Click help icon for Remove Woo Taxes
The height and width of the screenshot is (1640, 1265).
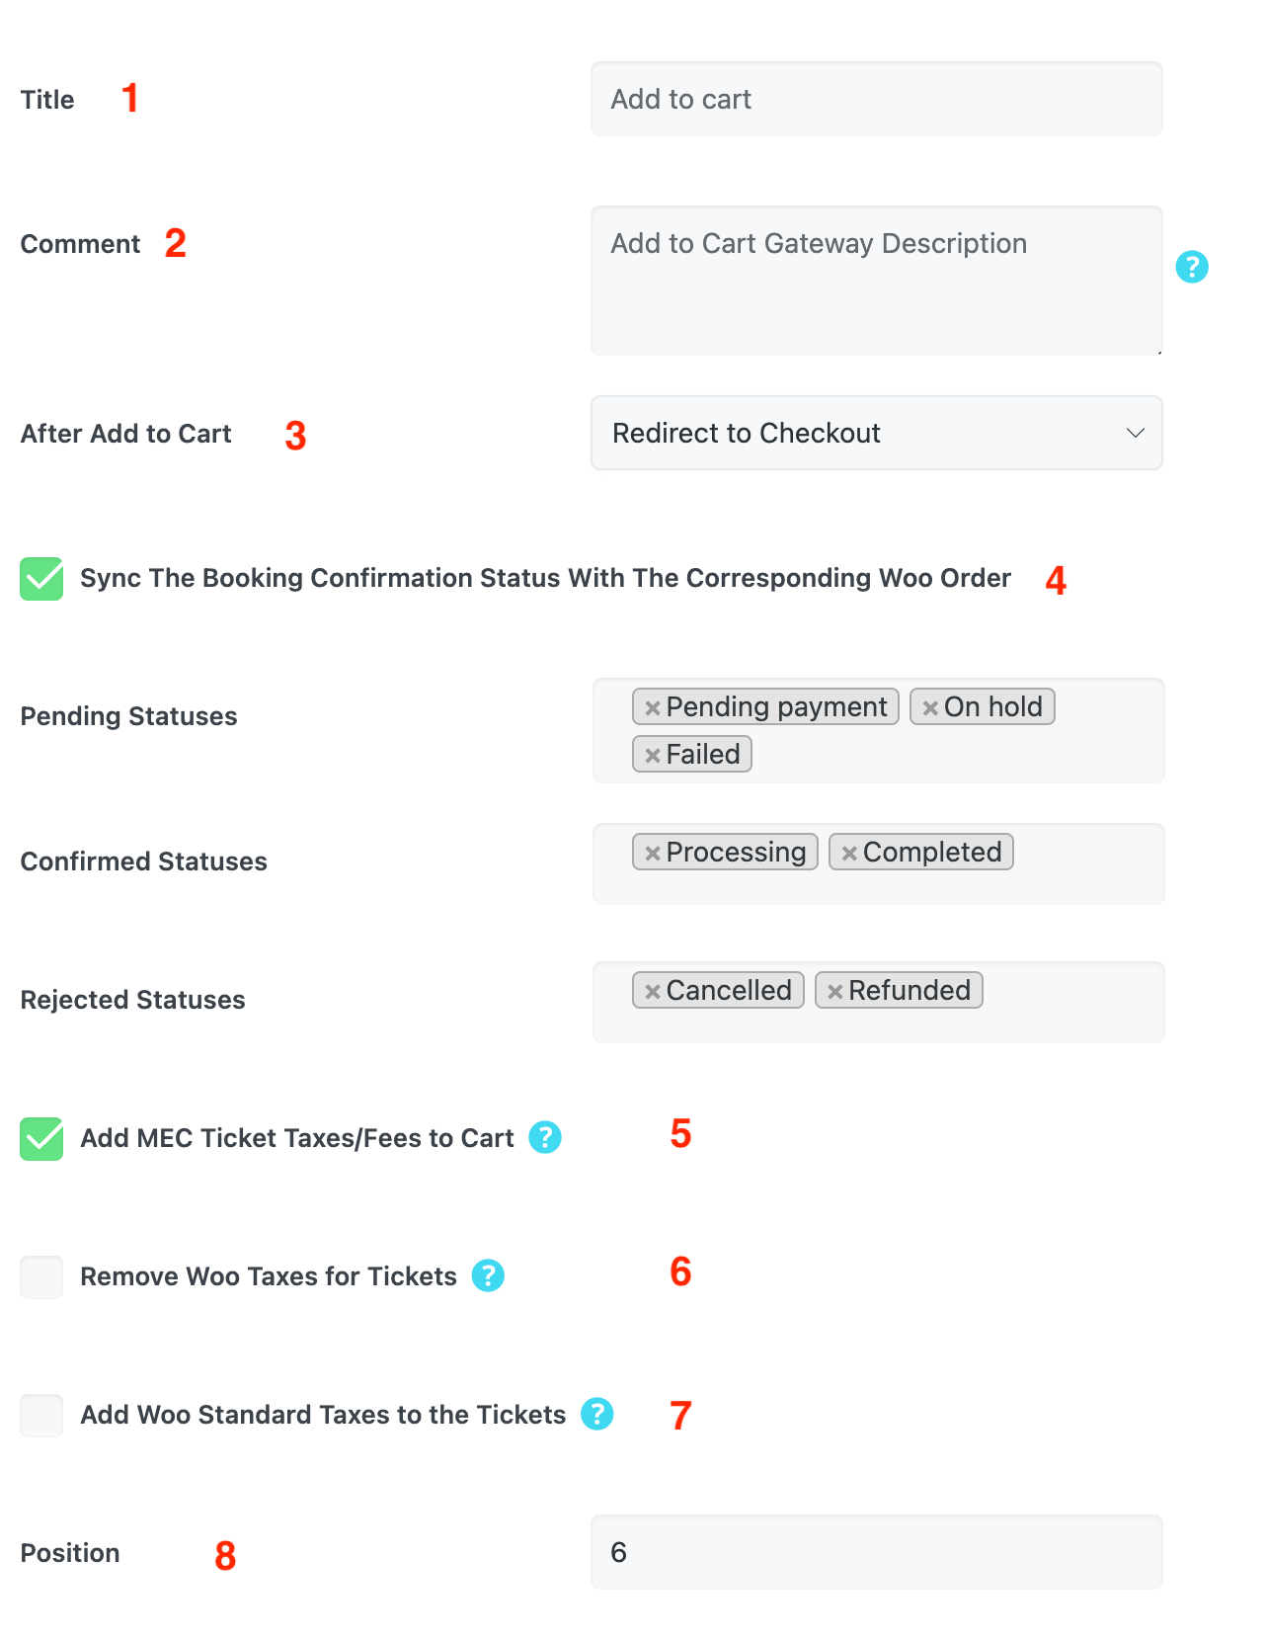click(x=488, y=1275)
